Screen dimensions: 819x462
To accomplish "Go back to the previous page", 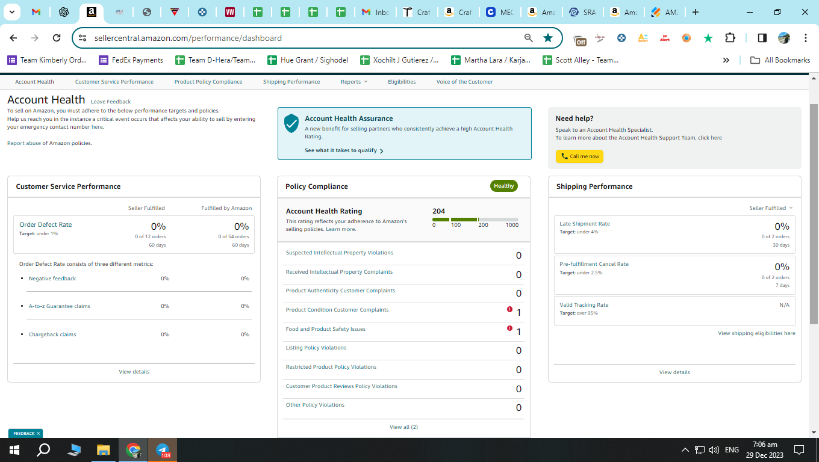I will [13, 38].
